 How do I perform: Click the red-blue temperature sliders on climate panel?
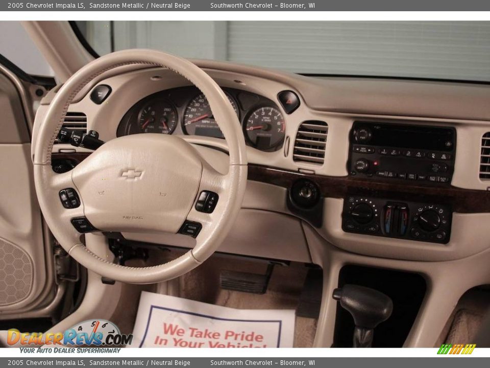[395, 219]
